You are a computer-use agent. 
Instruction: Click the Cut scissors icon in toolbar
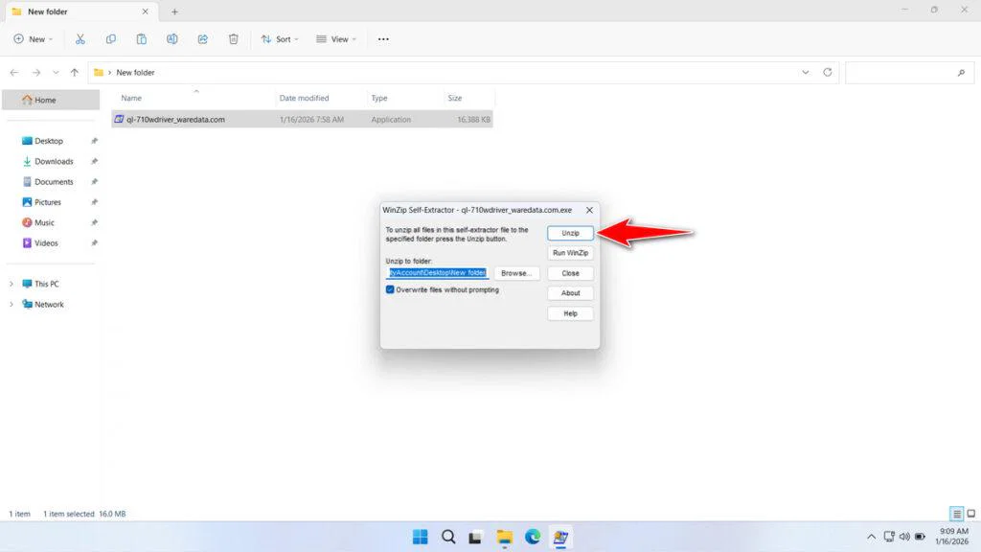pyautogui.click(x=80, y=39)
